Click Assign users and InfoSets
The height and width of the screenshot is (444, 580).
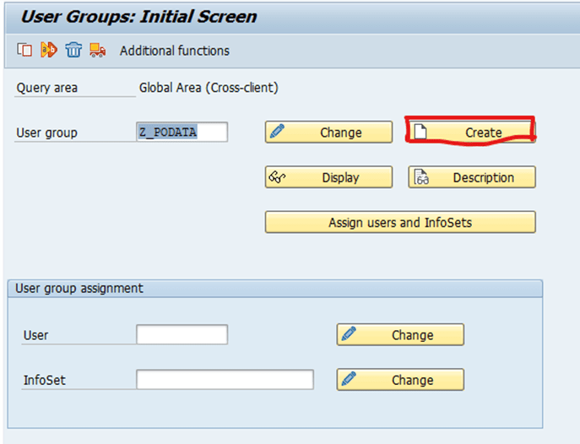(400, 222)
